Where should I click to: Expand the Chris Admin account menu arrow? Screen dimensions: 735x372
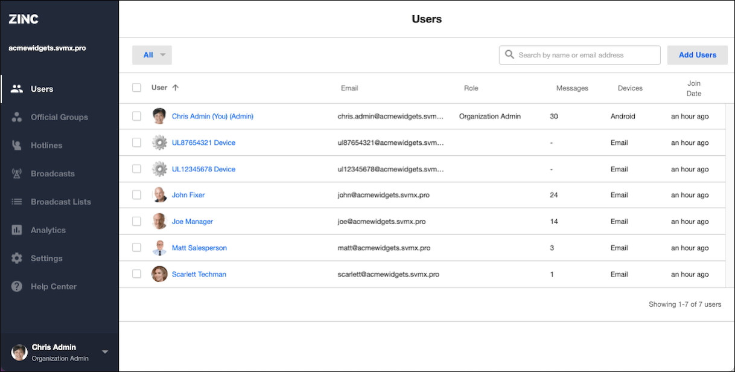click(x=105, y=352)
